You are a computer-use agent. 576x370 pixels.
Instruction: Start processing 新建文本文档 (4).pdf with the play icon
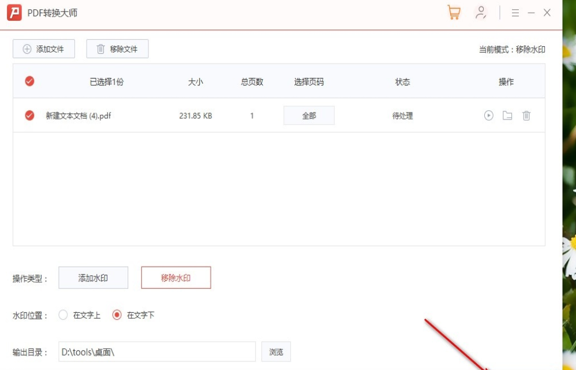(488, 115)
